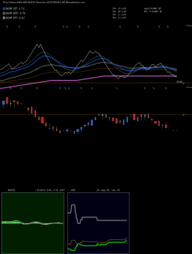Click the Pre V: 0.002 M value
The height and width of the screenshot is (254, 192).
click(153, 12)
